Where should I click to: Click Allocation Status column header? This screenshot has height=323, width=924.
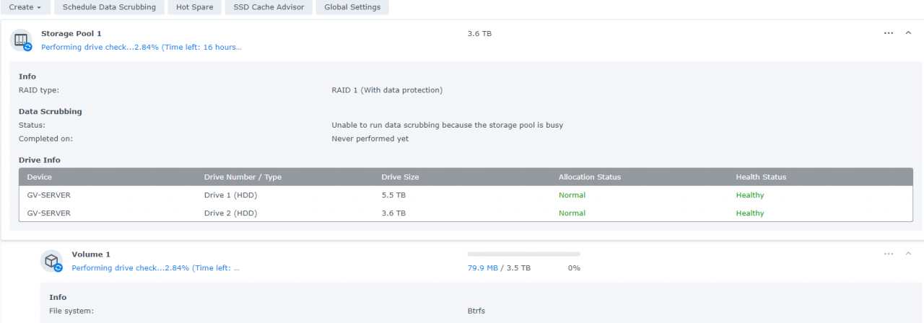pyautogui.click(x=590, y=177)
